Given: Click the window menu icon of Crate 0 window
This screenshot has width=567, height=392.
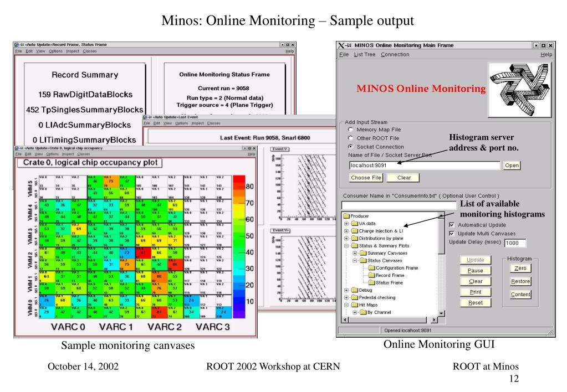Looking at the screenshot, I should click(17, 148).
